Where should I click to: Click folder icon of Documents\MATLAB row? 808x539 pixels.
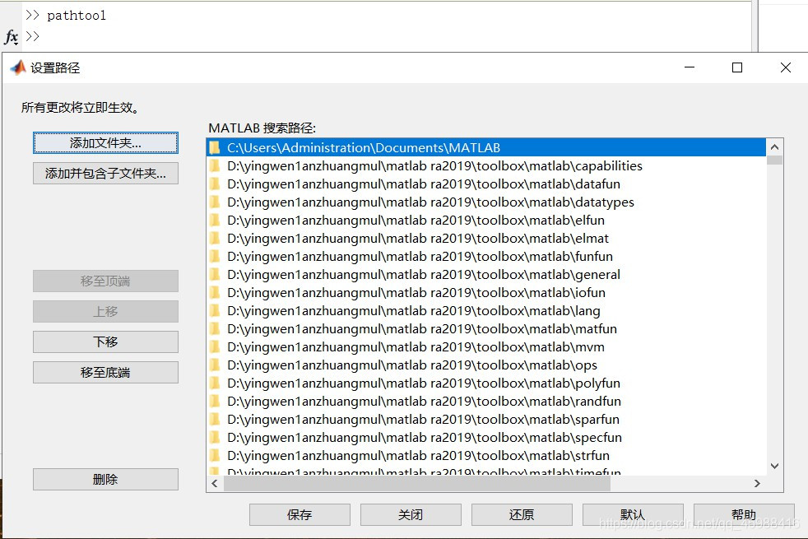215,148
